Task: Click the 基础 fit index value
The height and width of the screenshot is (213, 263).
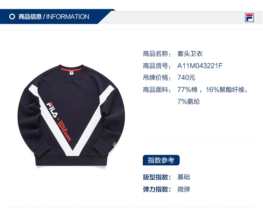Action: pos(184,177)
